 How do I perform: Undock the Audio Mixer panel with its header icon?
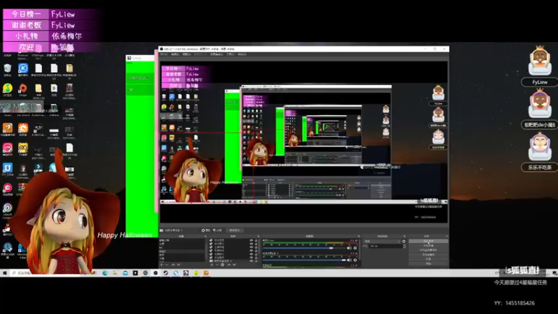click(x=359, y=236)
